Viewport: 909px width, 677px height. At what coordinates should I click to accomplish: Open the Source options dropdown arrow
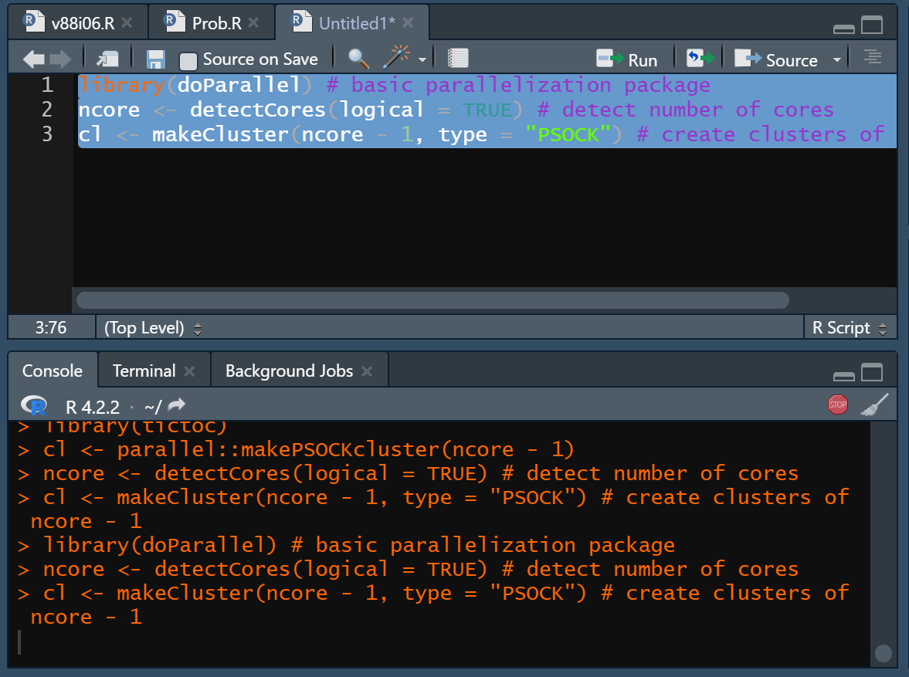tap(836, 59)
